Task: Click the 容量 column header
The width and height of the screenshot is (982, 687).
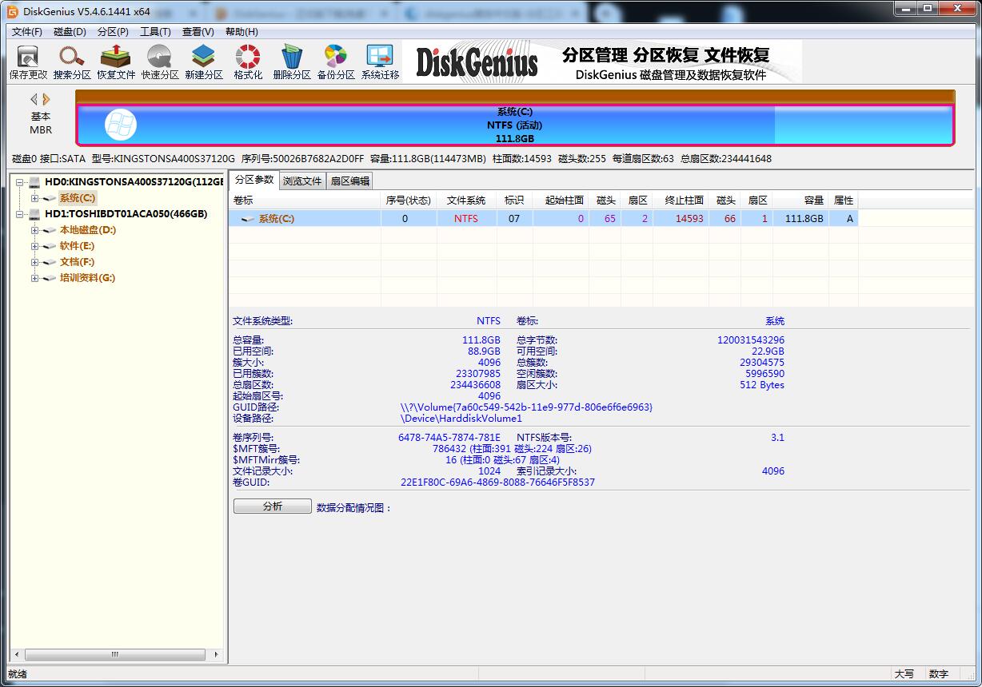Action: coord(800,201)
